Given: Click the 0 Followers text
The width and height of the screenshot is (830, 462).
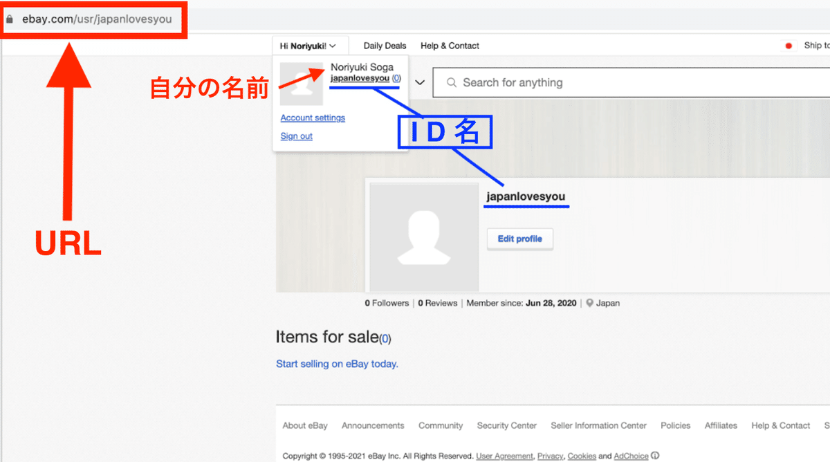Looking at the screenshot, I should (387, 303).
